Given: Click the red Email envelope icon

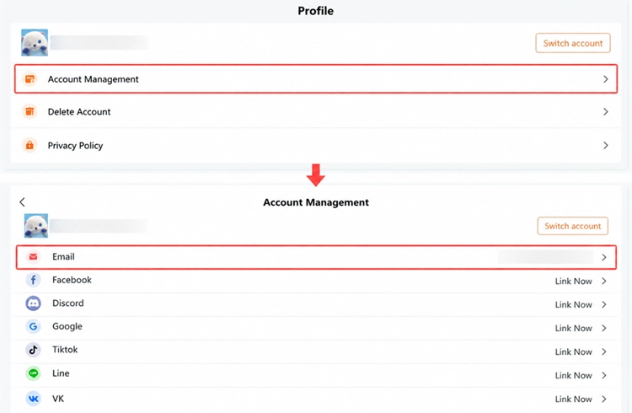Looking at the screenshot, I should coord(34,256).
